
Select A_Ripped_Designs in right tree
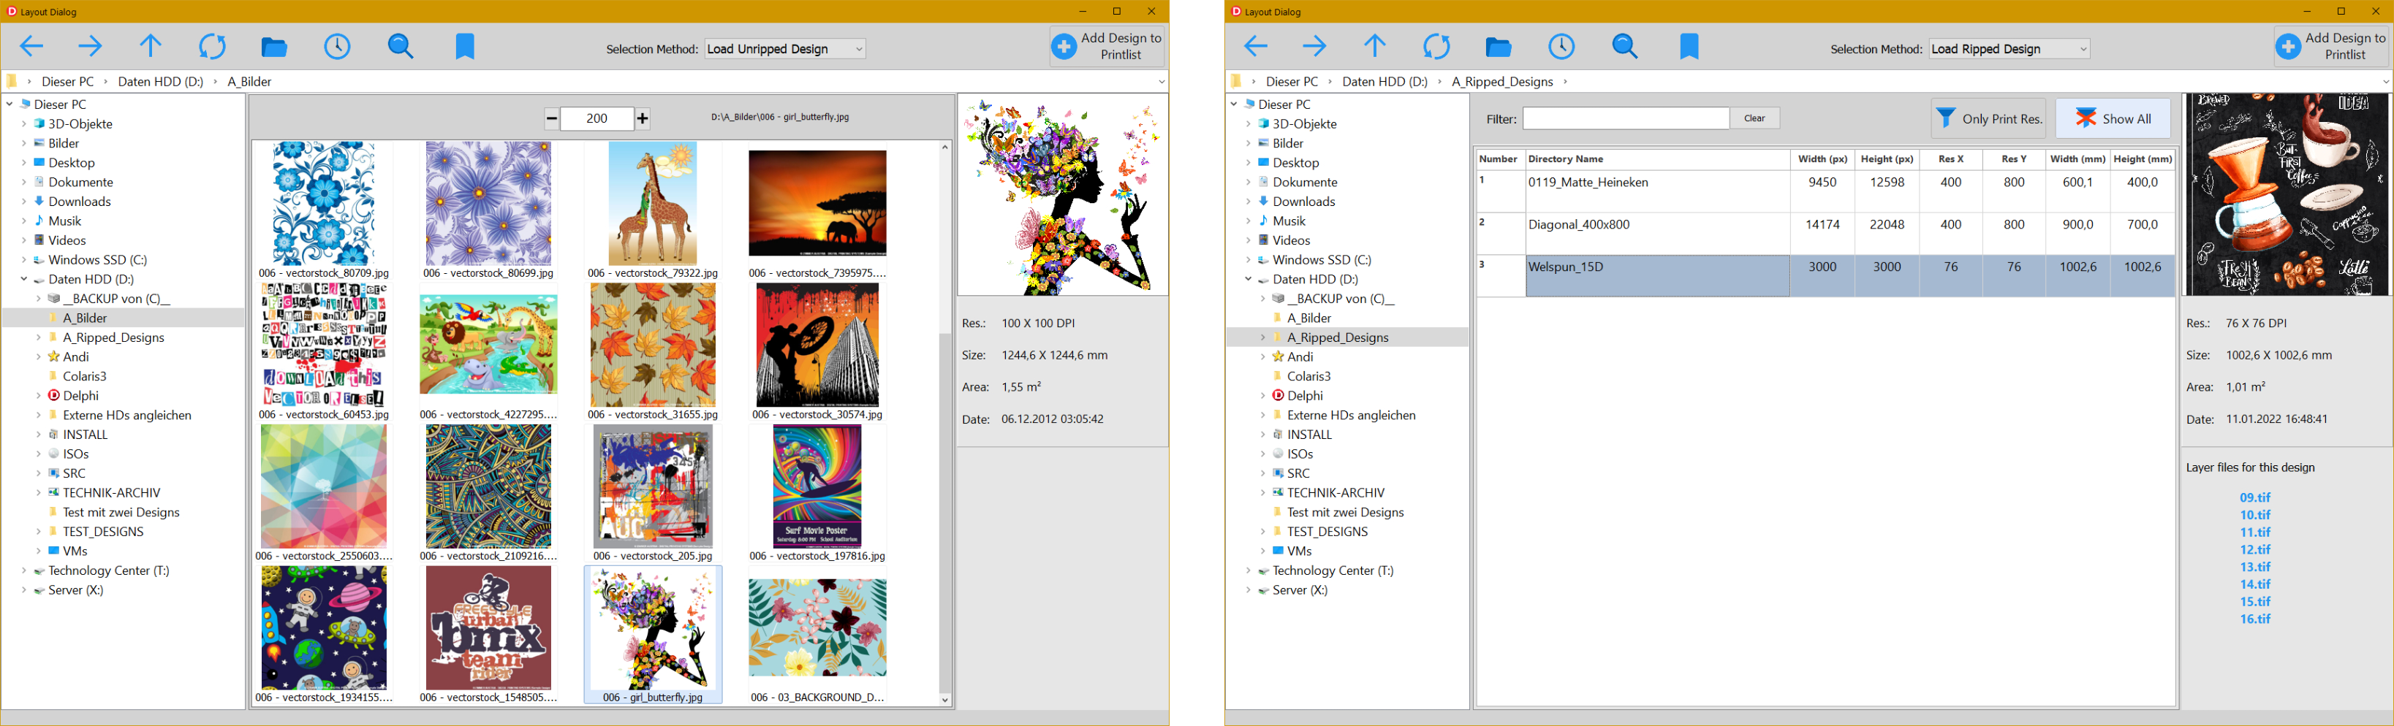point(1337,338)
